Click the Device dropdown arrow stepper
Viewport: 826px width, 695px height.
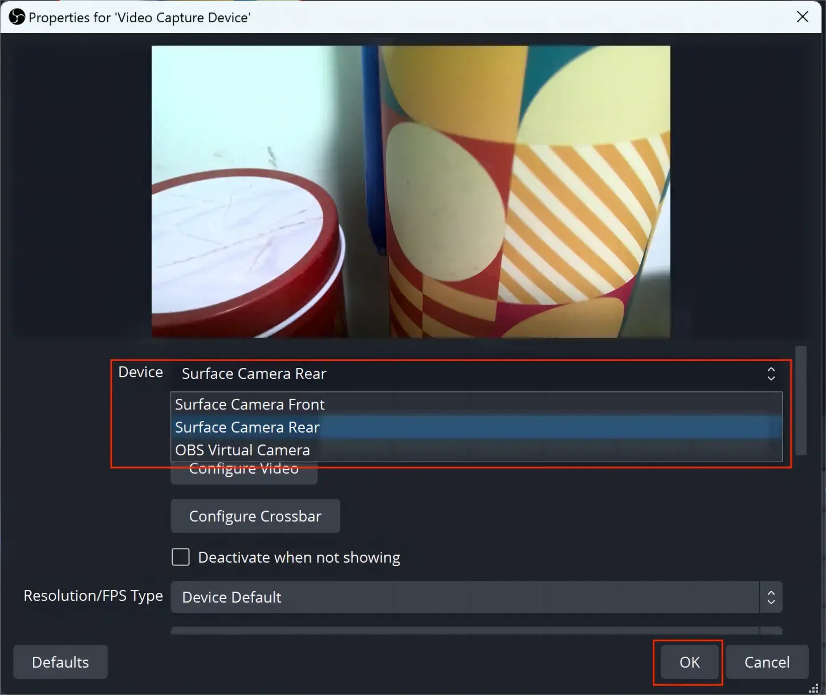click(771, 374)
